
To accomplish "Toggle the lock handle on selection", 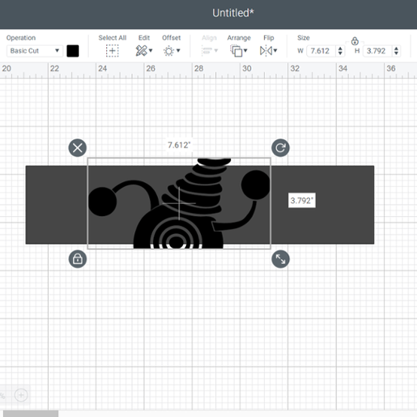I will (78, 259).
